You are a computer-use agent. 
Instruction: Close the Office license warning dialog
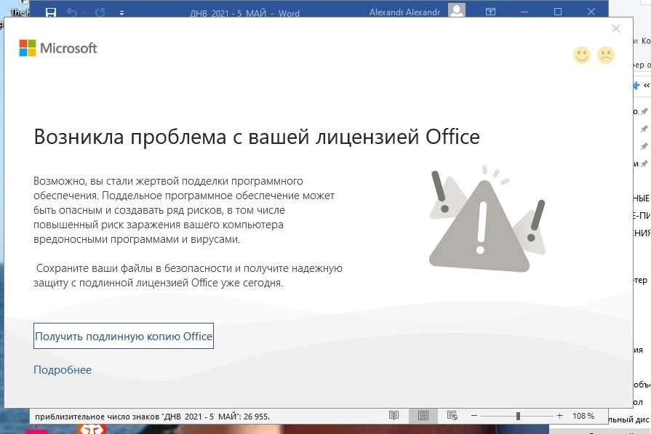[616, 28]
